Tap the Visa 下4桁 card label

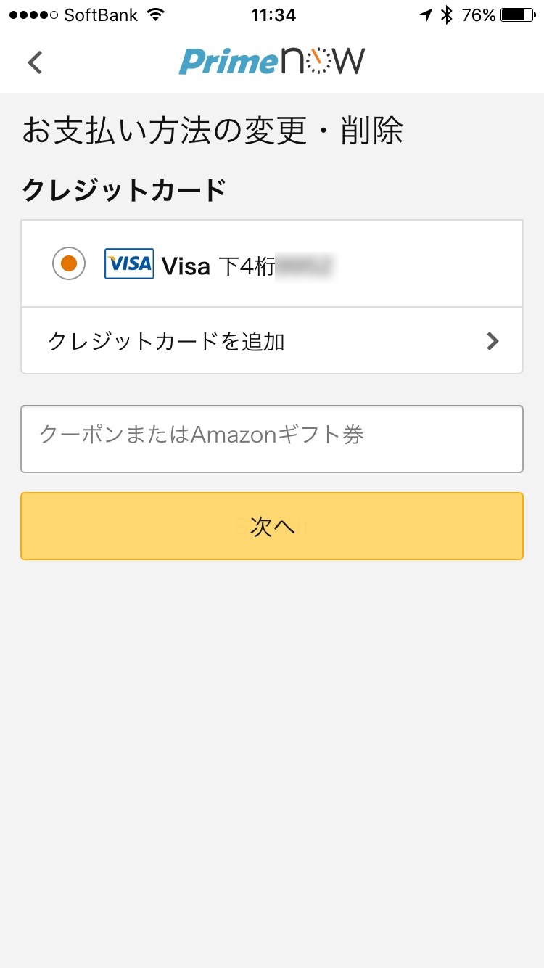[218, 266]
